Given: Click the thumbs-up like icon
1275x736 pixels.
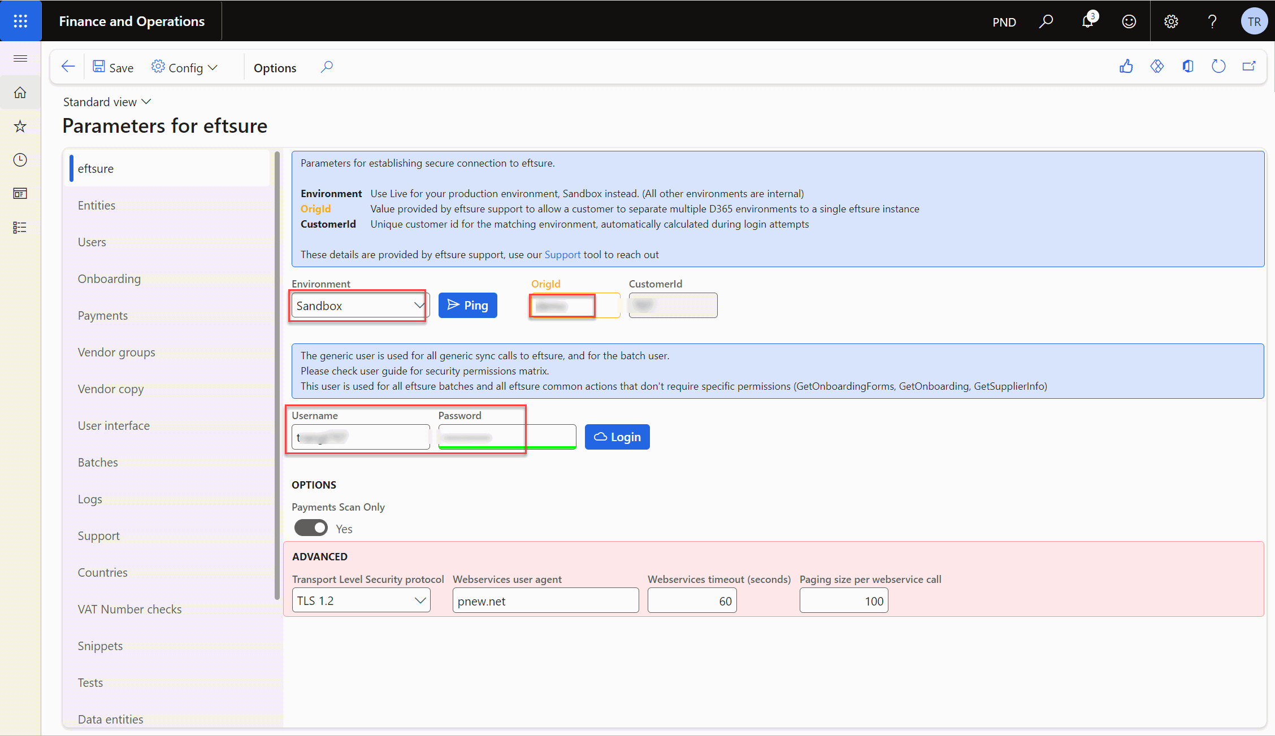Looking at the screenshot, I should [1126, 67].
